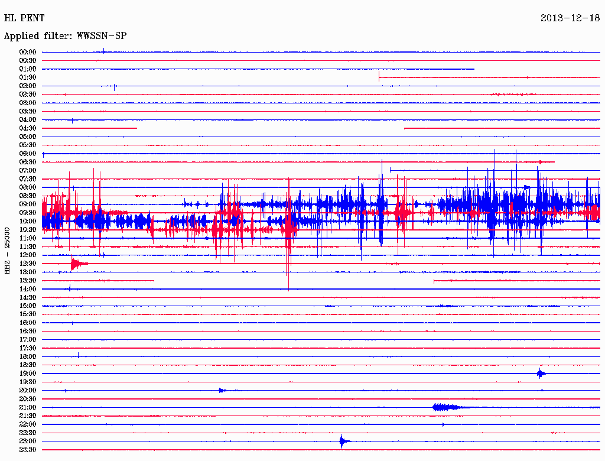Select the 12:00 row label
The height and width of the screenshot is (461, 605).
(x=28, y=255)
